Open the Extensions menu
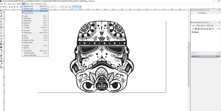Viewport: 221px width, 111px height. click(38, 4)
